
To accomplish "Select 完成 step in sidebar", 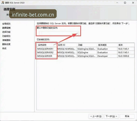I will [x=4, y=48].
